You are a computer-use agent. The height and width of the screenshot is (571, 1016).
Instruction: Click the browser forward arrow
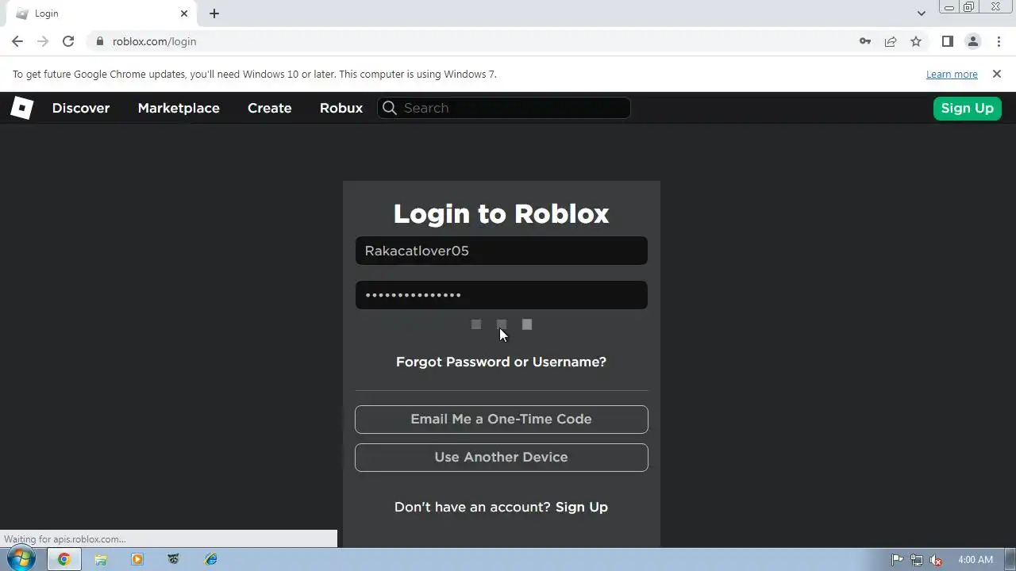tap(43, 41)
